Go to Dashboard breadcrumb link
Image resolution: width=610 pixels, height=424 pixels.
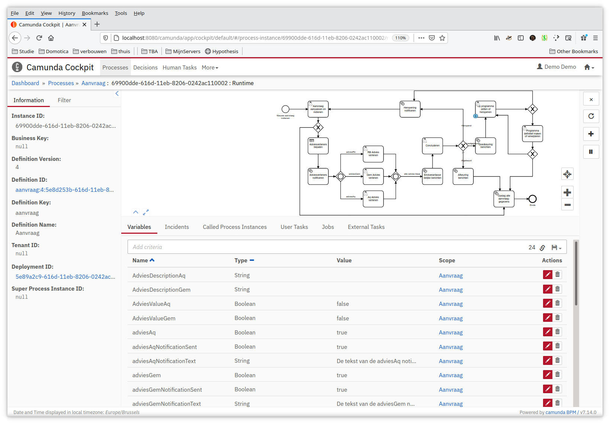click(x=25, y=83)
